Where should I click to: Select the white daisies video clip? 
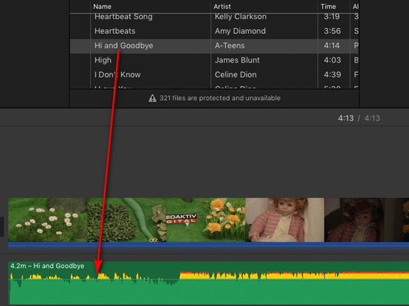point(48,220)
